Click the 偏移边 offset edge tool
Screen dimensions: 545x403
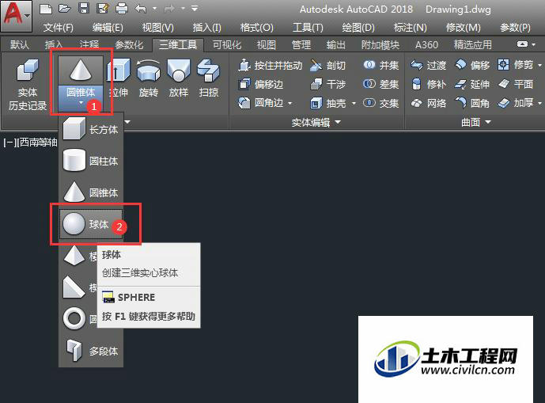pos(261,84)
